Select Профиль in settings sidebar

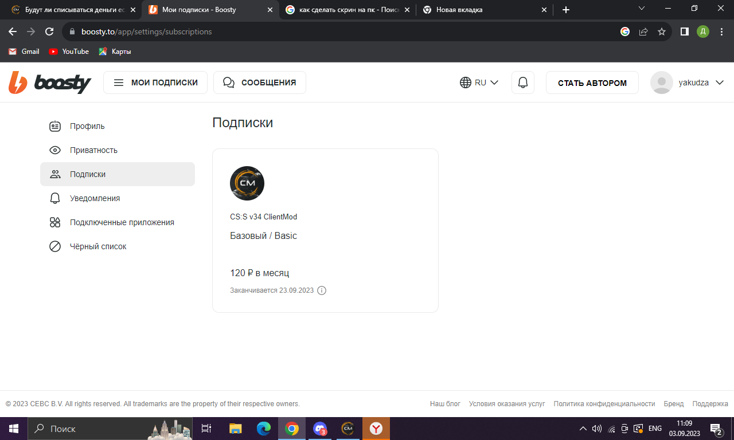(x=87, y=126)
